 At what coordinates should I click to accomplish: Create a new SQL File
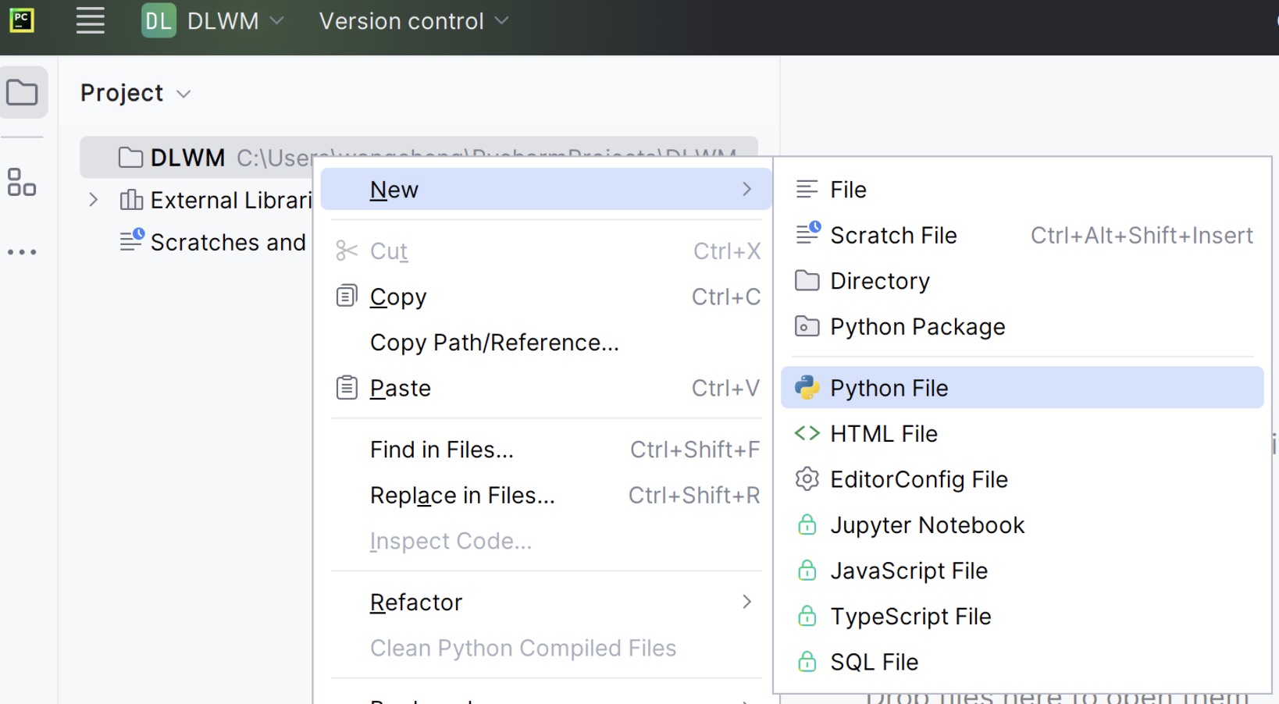point(1022,662)
